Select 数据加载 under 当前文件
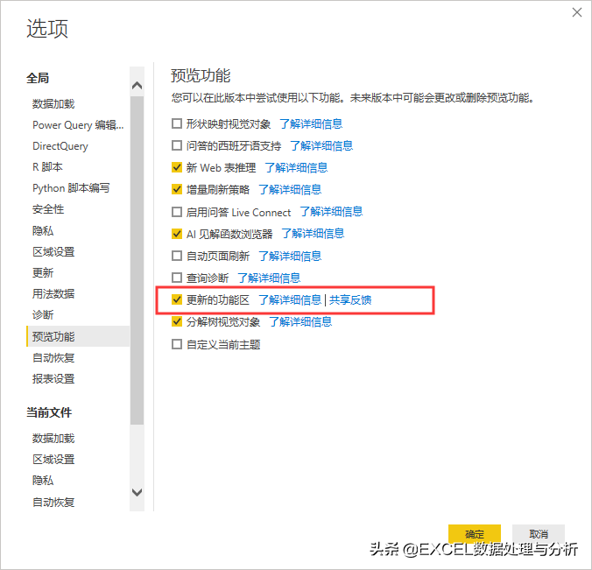592x570 pixels. (53, 439)
